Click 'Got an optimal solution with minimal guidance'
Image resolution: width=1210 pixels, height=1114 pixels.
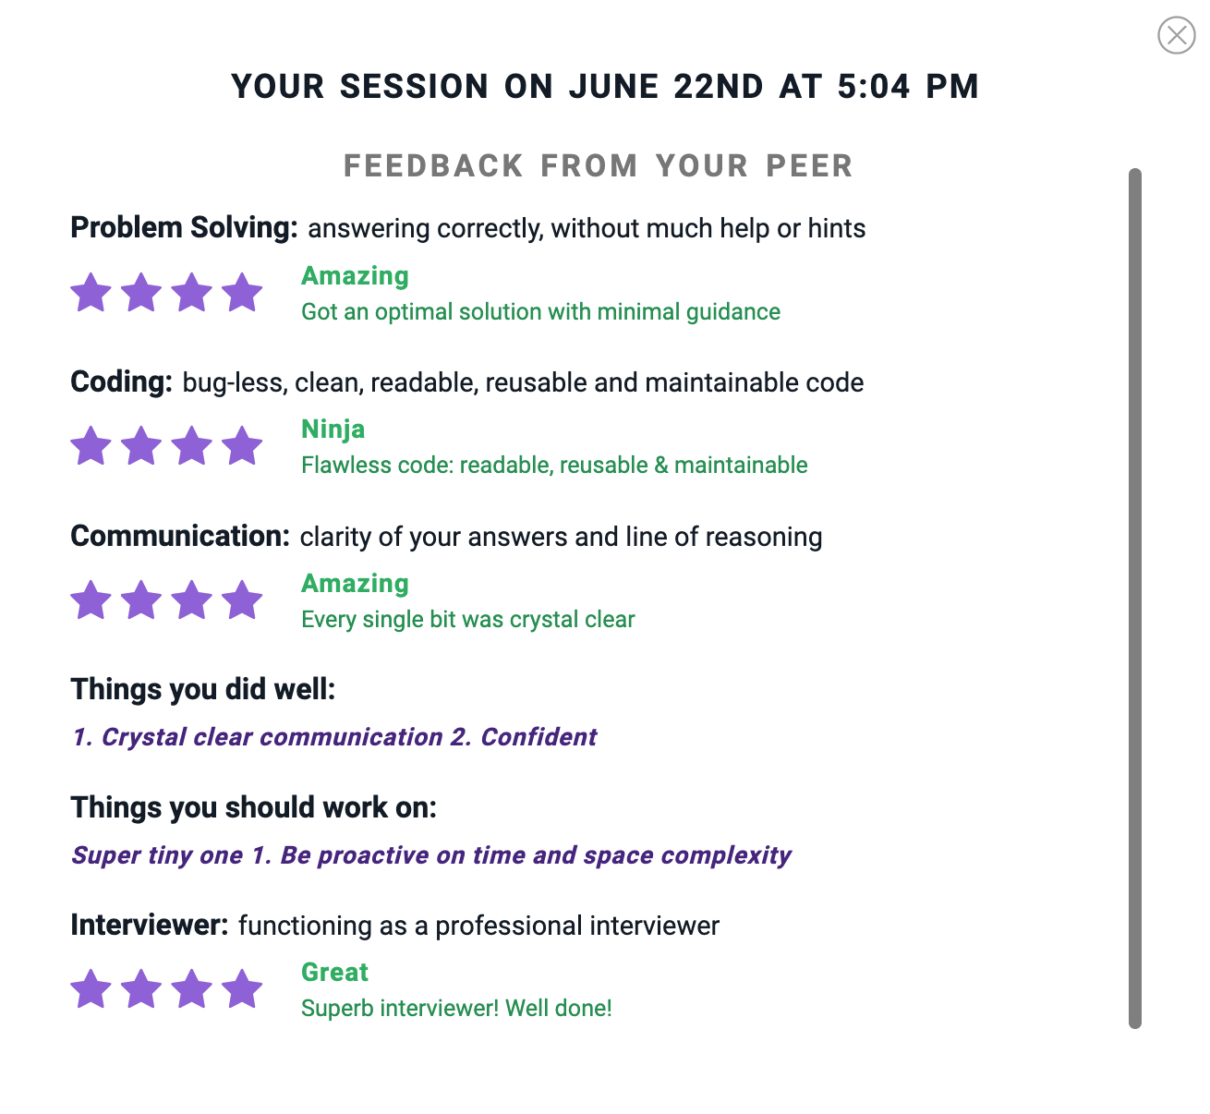point(540,311)
